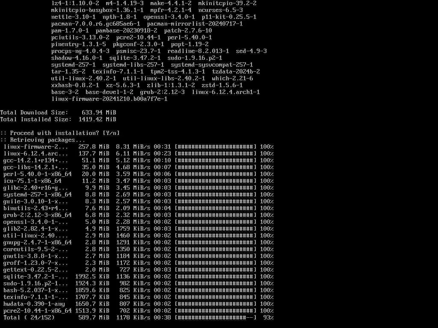Click the 'Total ( 24/152)' counter
The image size is (438, 328).
29,318
